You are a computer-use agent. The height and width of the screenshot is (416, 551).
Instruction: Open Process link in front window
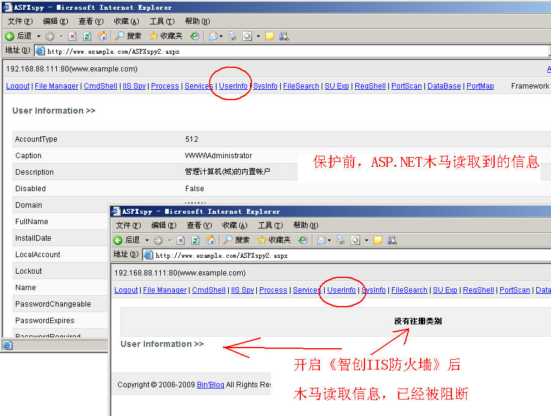tap(273, 290)
